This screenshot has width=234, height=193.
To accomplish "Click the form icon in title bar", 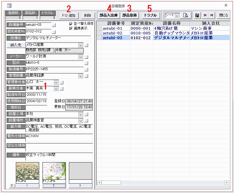I will tap(9, 6).
